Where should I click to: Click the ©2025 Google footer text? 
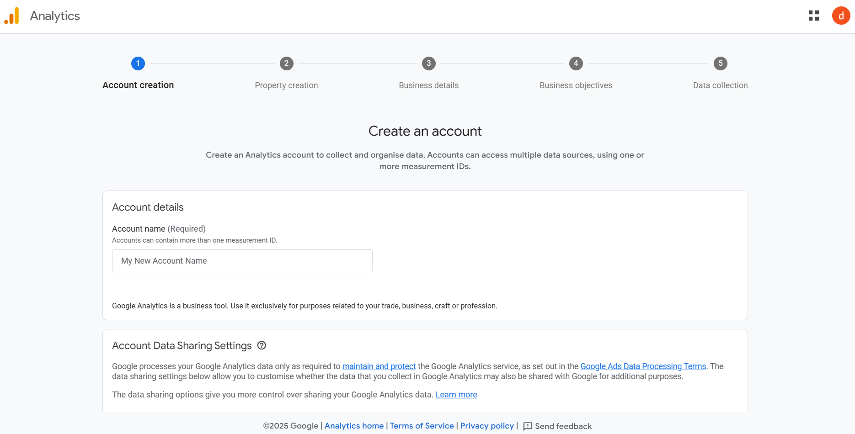(x=290, y=426)
